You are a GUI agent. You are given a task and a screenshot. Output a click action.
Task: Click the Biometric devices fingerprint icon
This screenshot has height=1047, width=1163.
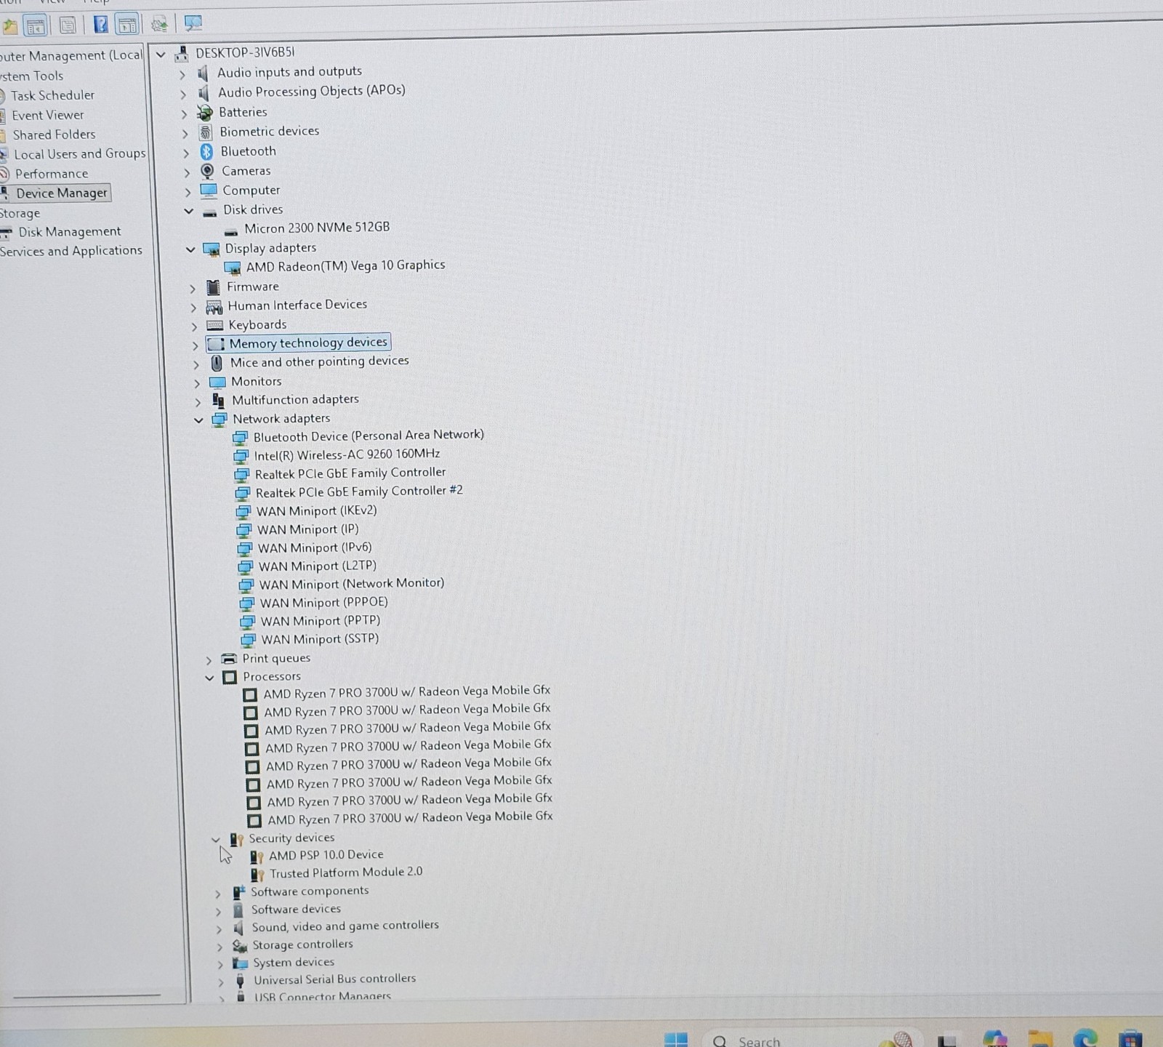(206, 132)
